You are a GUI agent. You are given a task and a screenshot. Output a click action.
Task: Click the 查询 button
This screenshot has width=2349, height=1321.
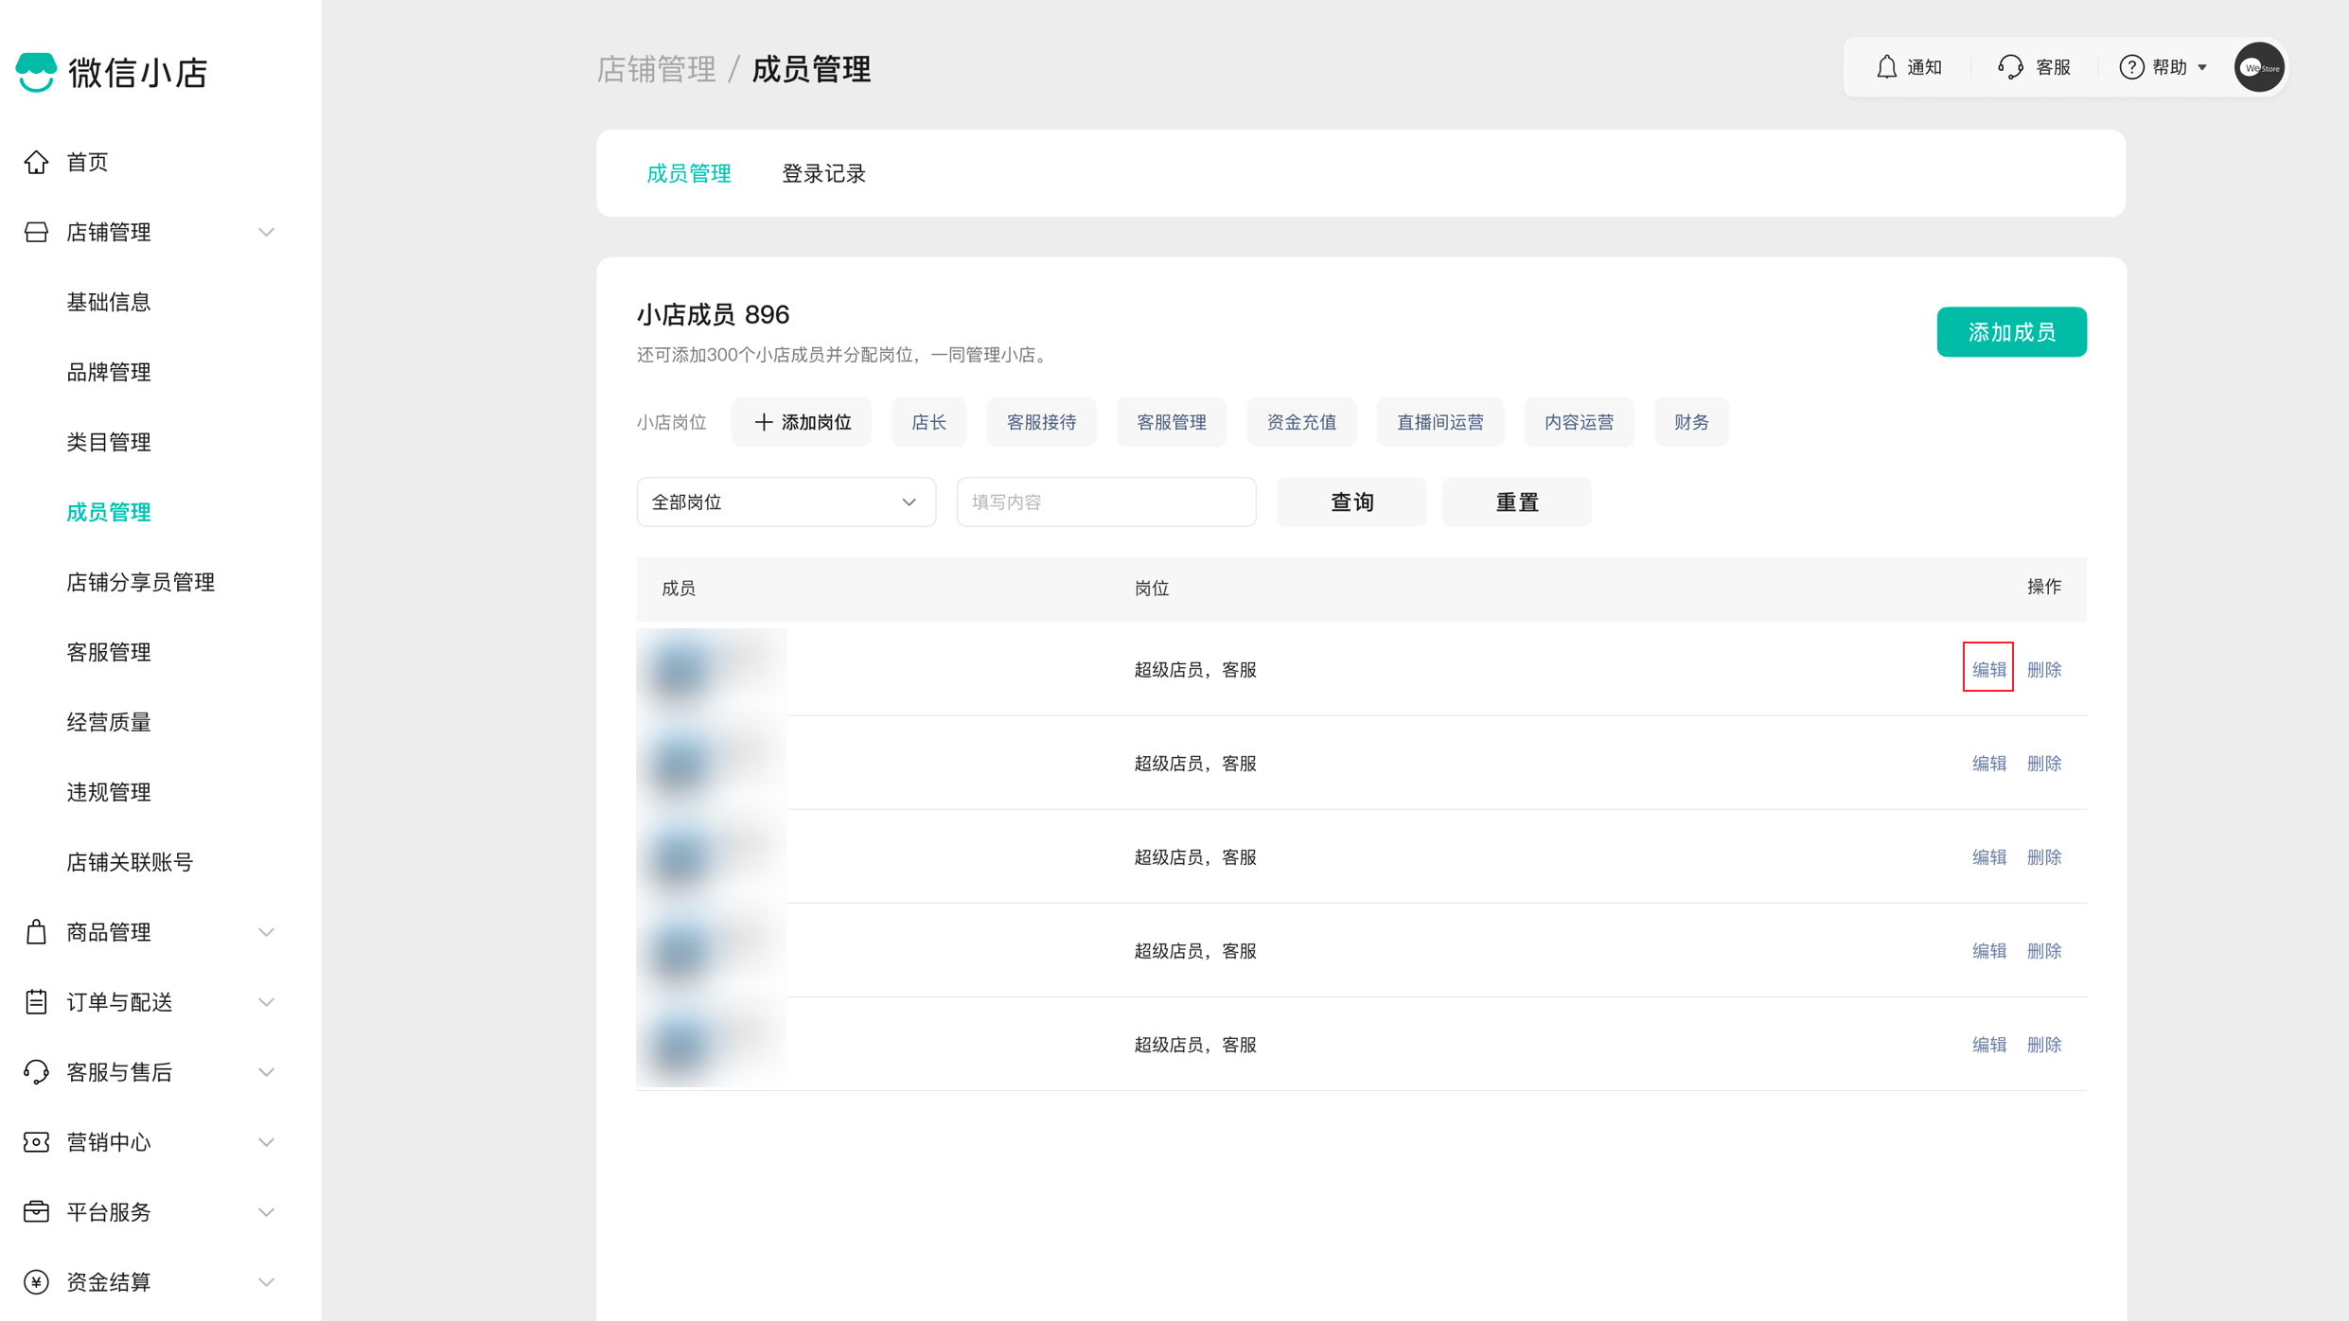point(1351,502)
